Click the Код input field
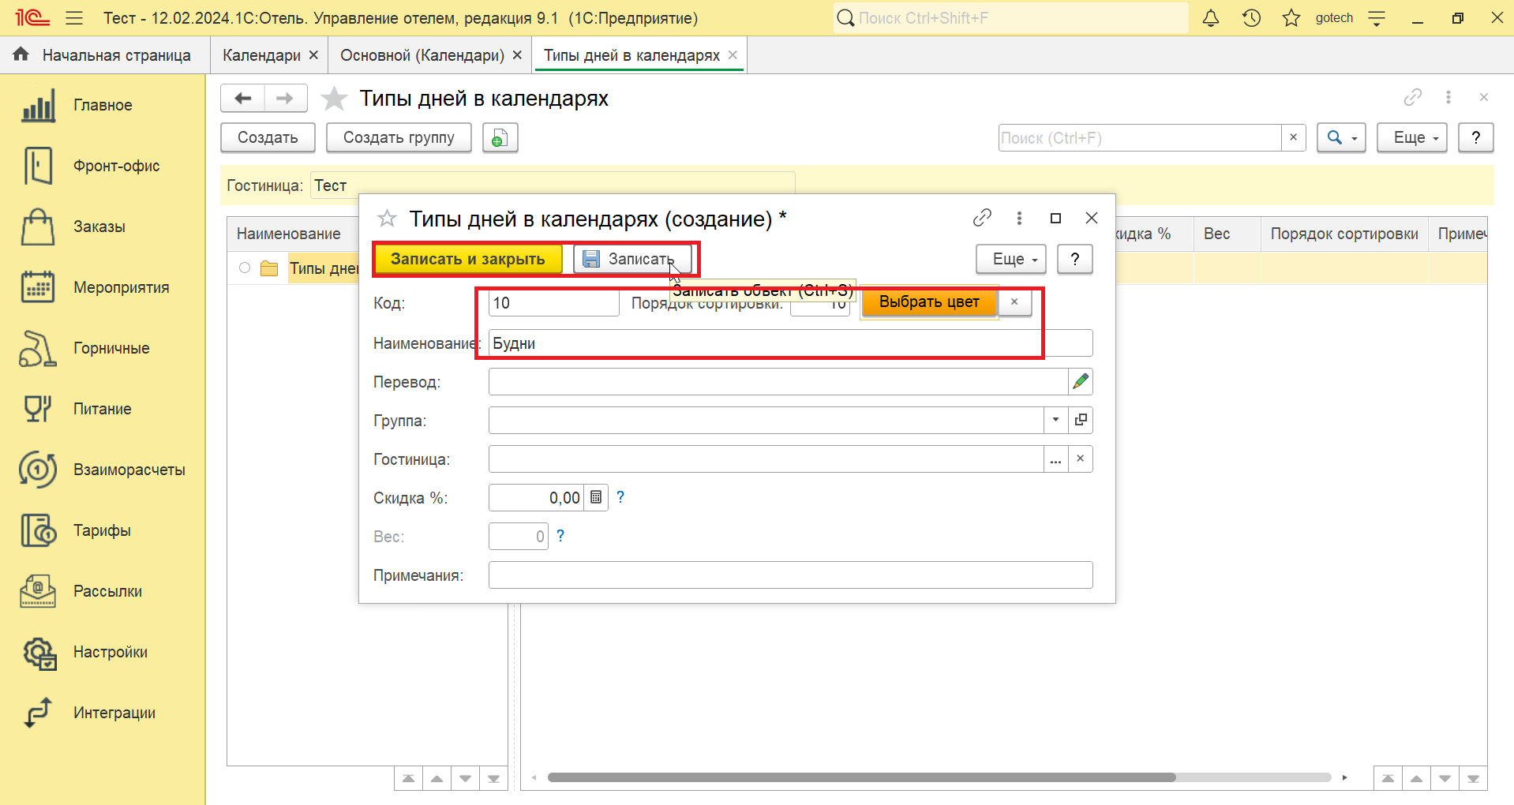 point(553,303)
